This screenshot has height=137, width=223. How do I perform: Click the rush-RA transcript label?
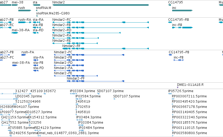point(25,19)
